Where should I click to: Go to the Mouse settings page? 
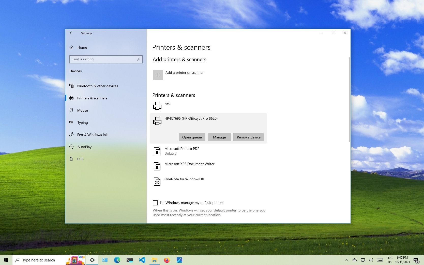tap(82, 110)
